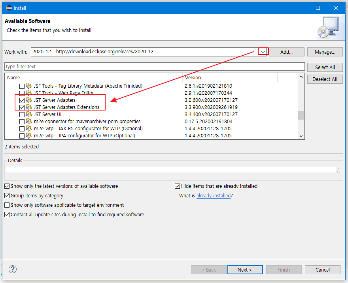Toggle Contact all update sites during install
Screen dimensions: 348x283
7,215
